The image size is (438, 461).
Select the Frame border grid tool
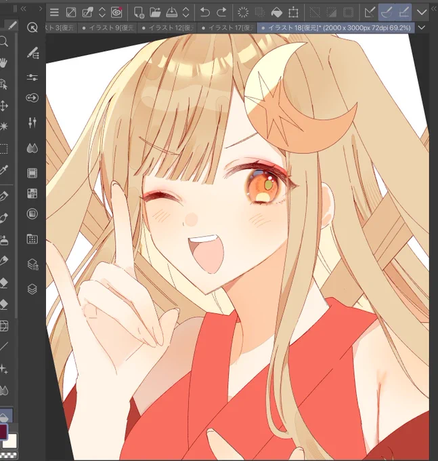coord(3,326)
